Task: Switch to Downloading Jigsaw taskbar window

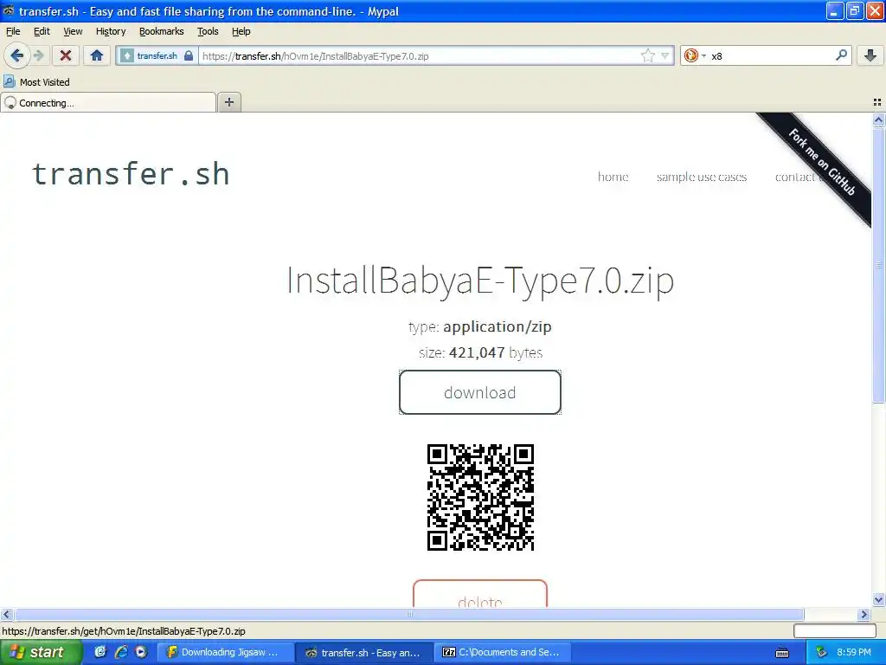Action: tap(225, 653)
